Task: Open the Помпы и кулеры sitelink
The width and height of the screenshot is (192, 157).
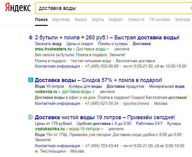Action: 113,44
